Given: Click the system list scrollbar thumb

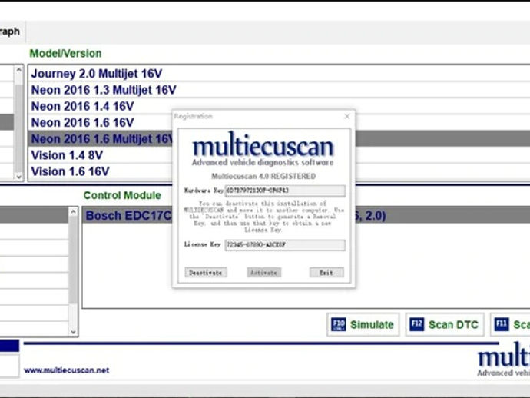Looking at the screenshot, I should pos(73,259).
